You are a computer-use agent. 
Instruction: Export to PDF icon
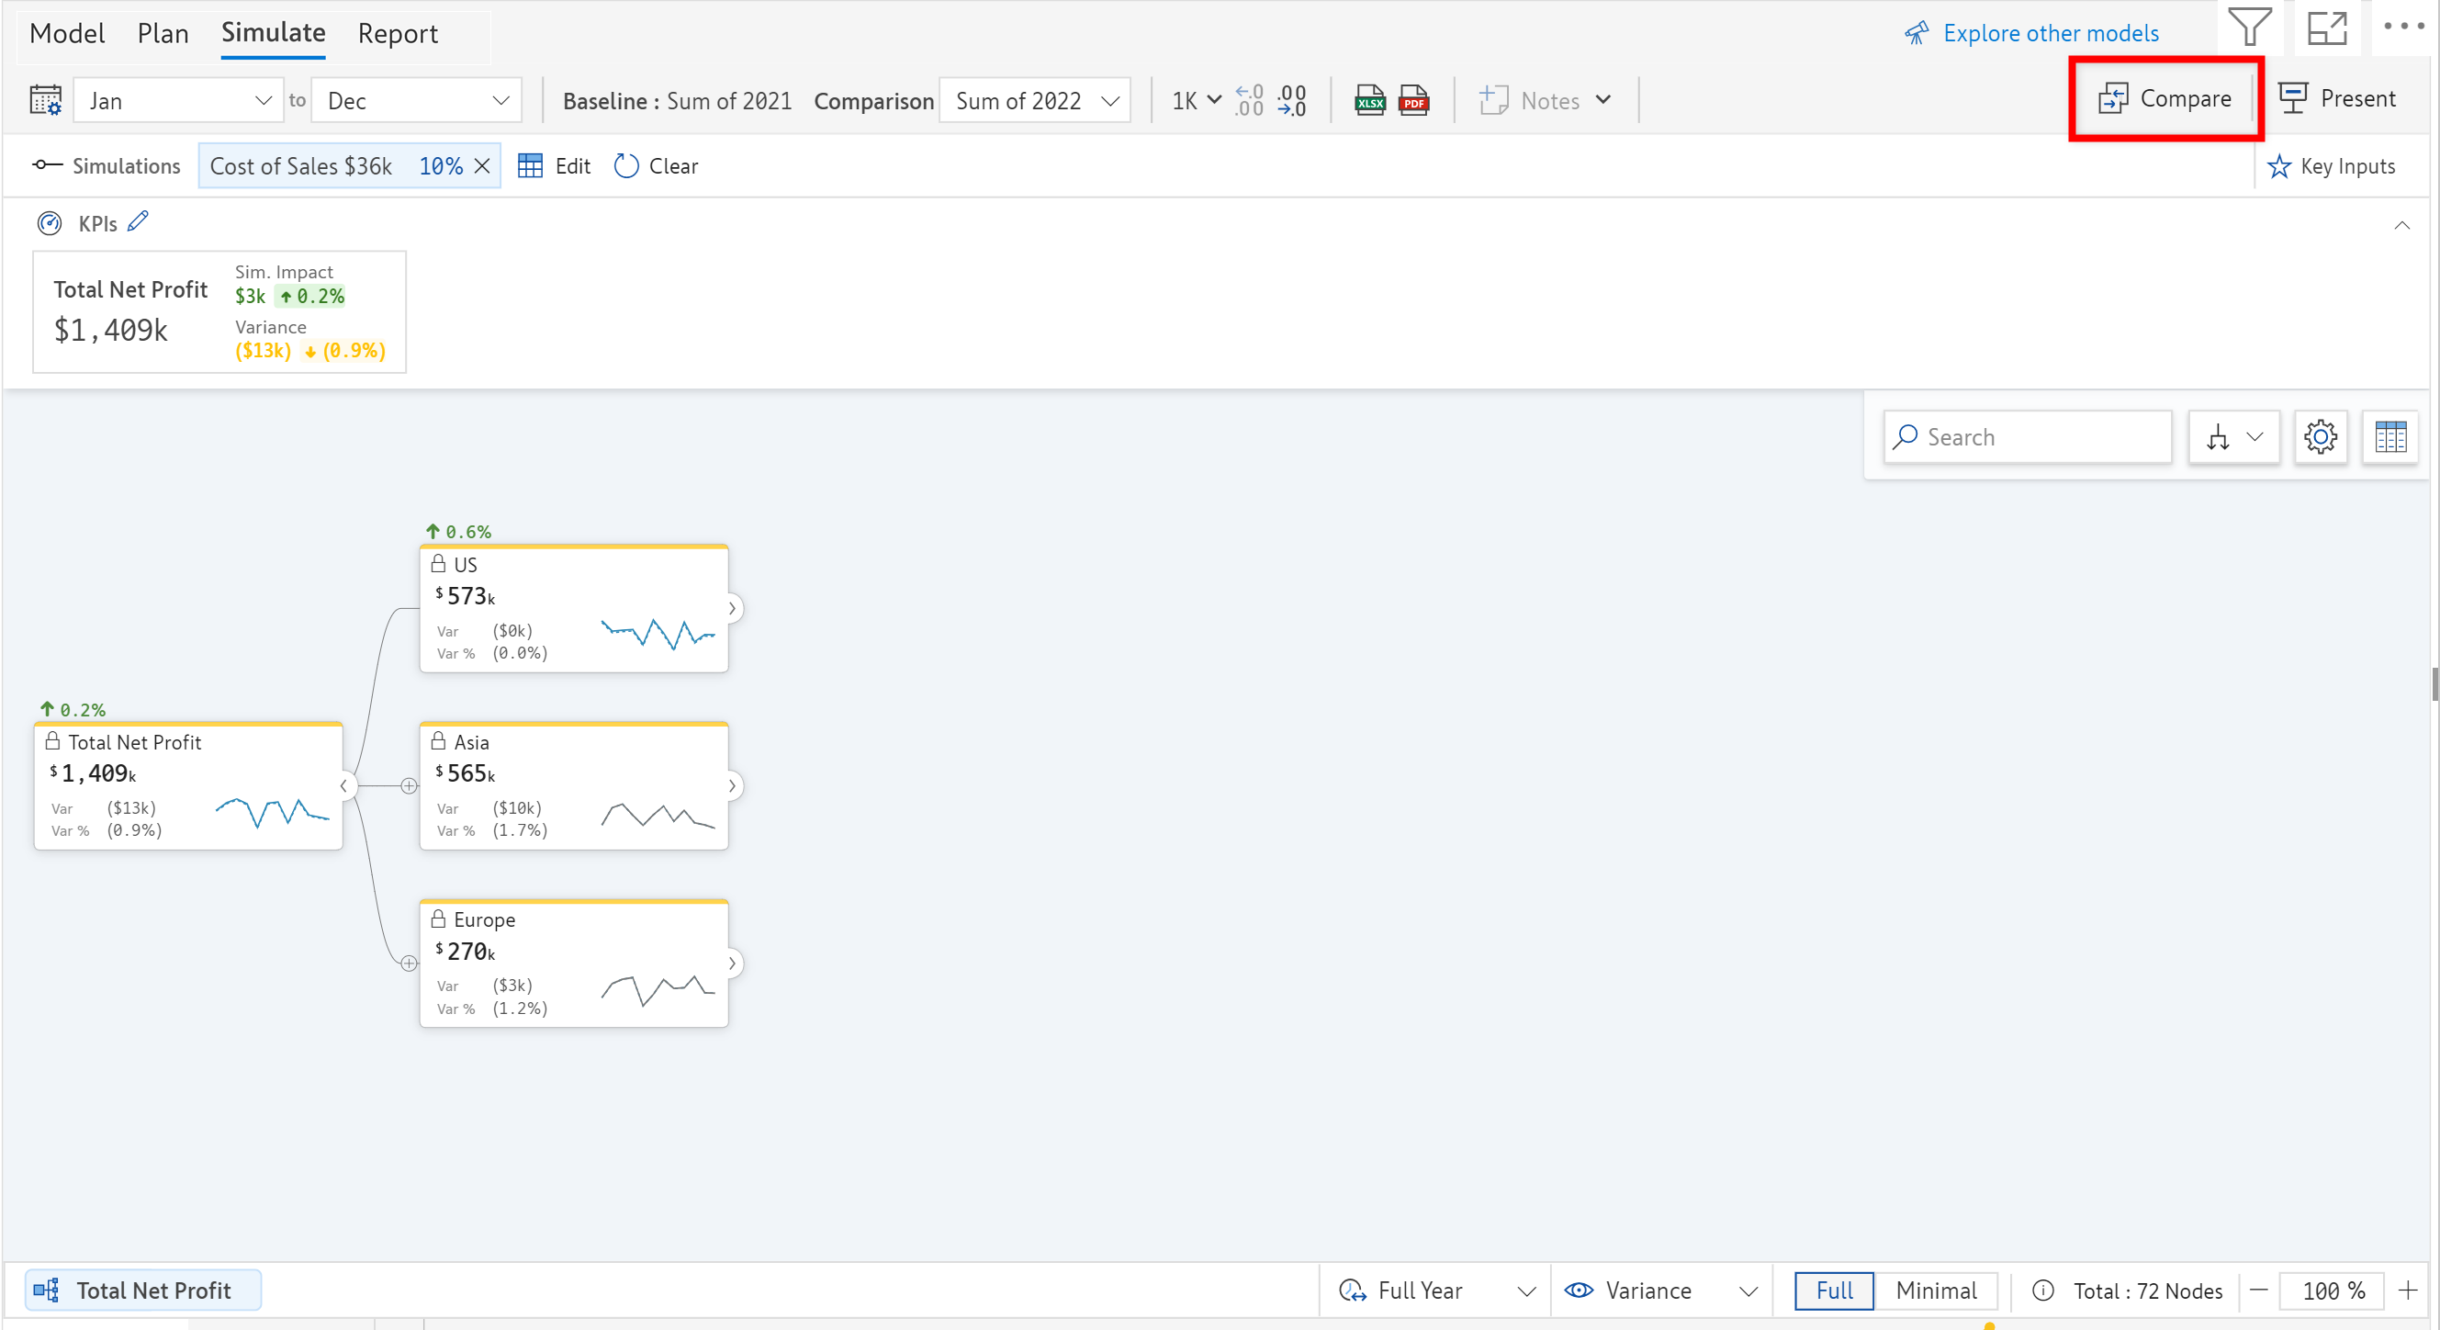[x=1413, y=100]
